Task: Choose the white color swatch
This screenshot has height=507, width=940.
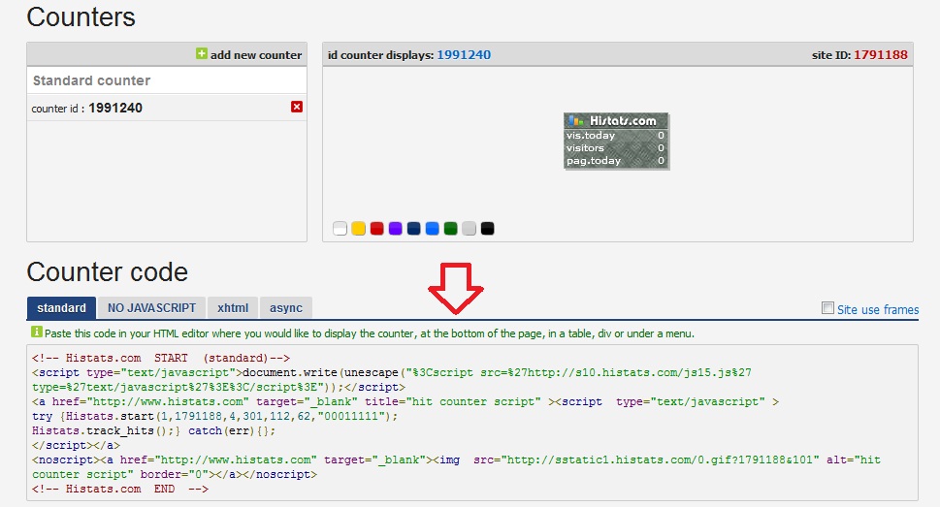Action: [x=340, y=229]
